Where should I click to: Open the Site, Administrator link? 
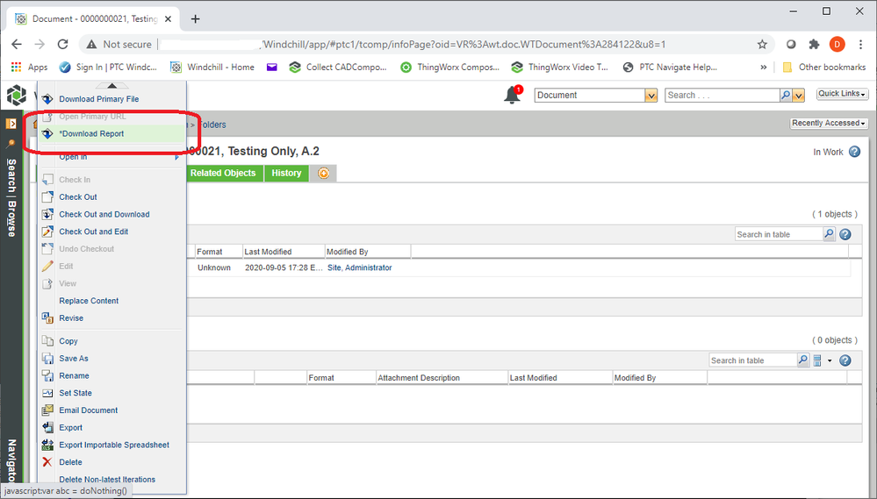pyautogui.click(x=359, y=267)
